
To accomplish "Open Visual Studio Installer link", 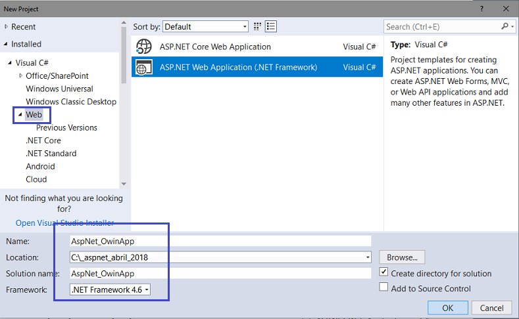I will 65,223.
